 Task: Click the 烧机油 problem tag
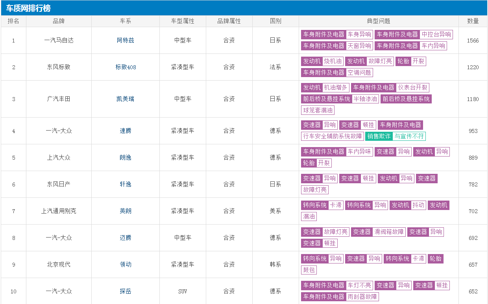(333, 61)
